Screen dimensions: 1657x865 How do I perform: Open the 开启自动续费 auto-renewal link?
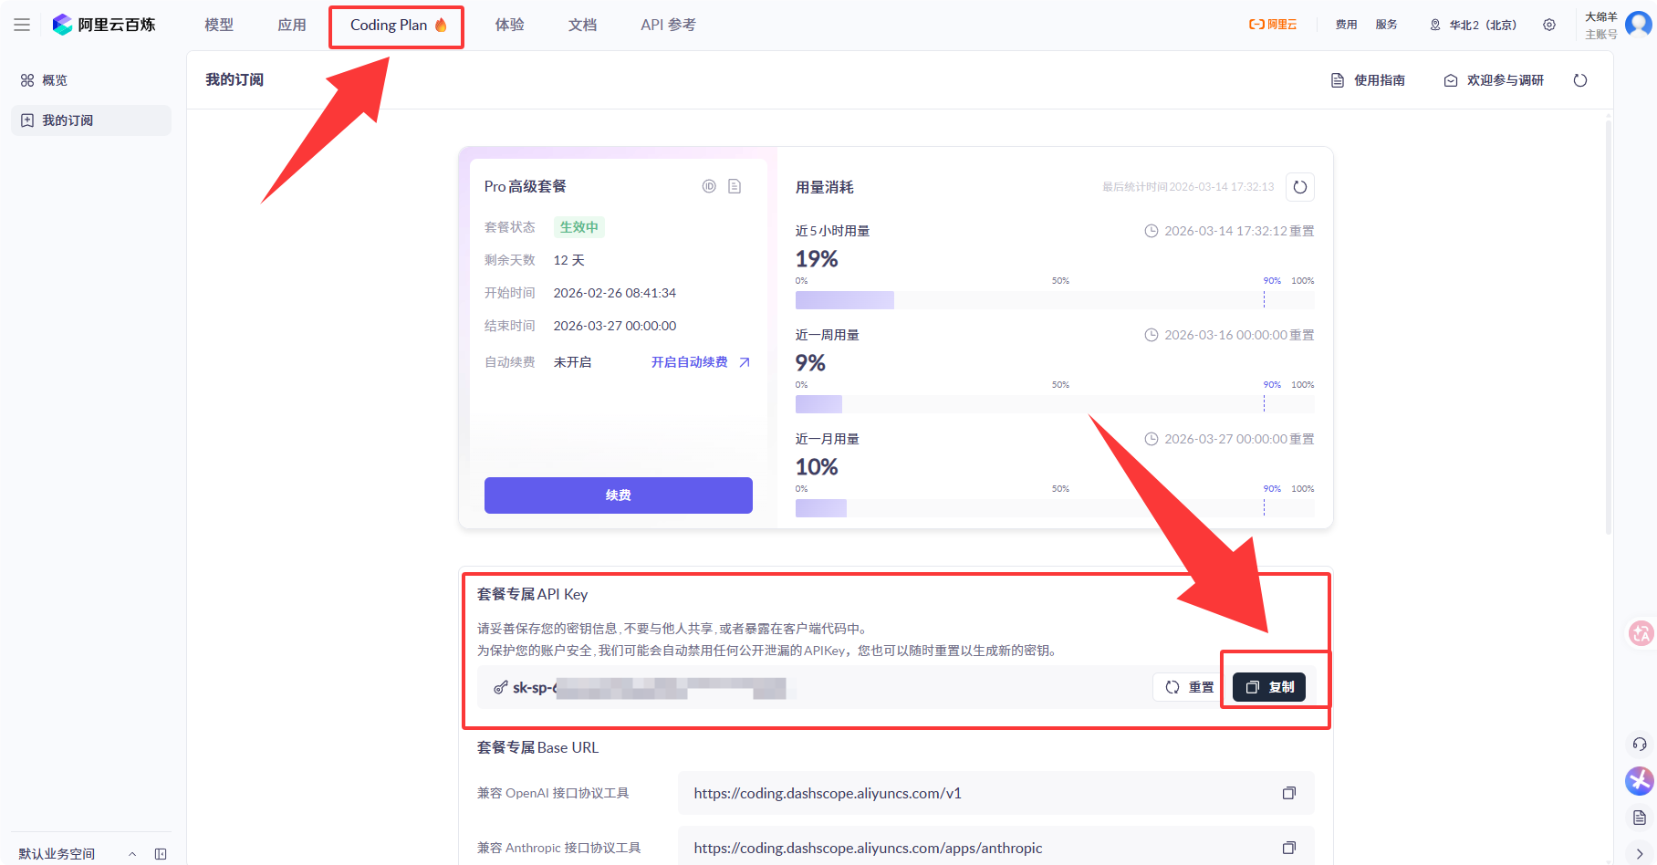point(691,361)
